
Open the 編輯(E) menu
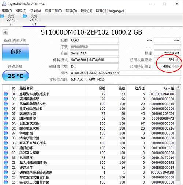click(21, 11)
